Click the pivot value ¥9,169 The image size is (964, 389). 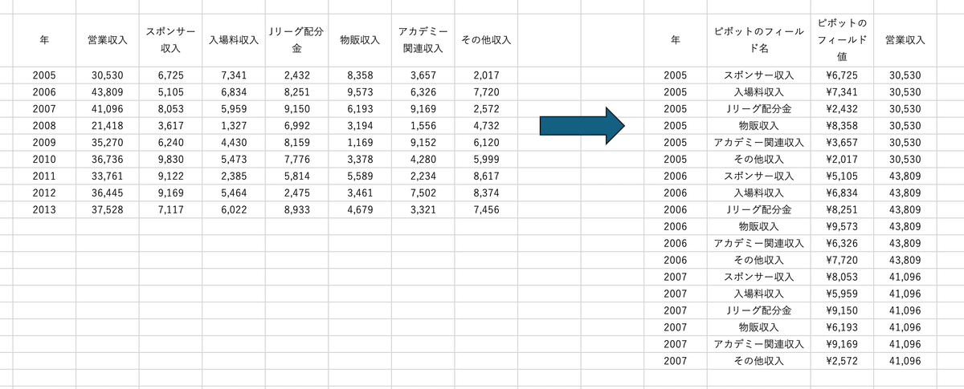[x=841, y=344]
